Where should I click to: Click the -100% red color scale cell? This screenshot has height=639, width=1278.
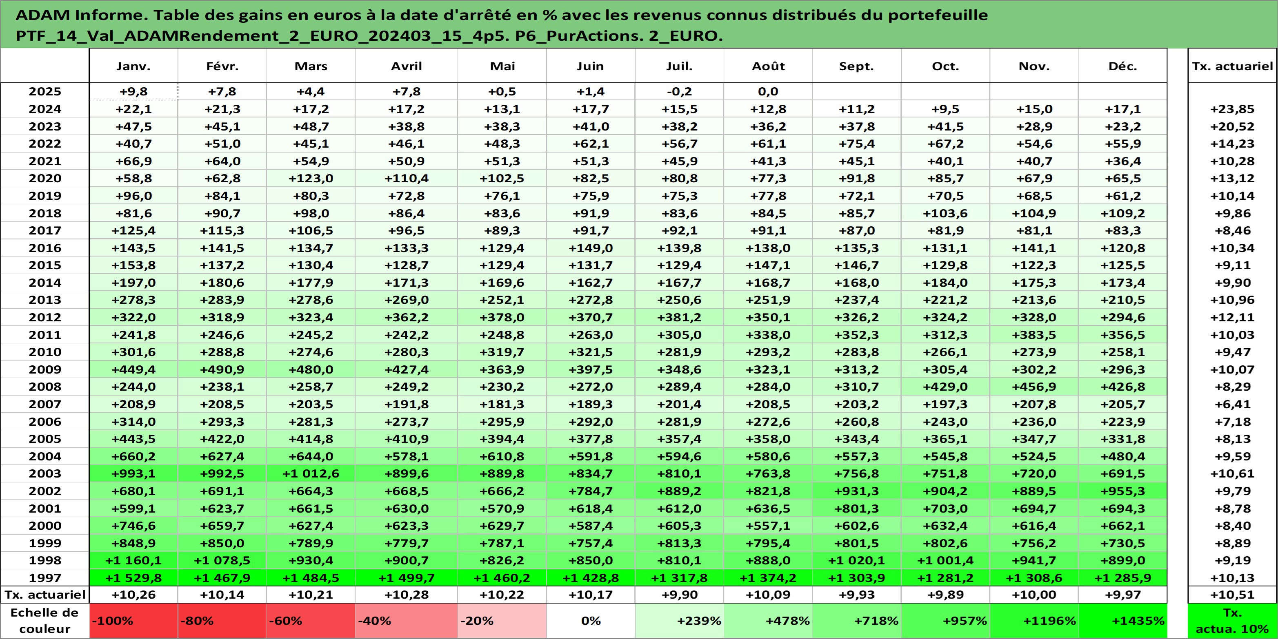pos(133,621)
